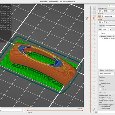Open the layer slider cog settings icon
The height and width of the screenshot is (115, 115).
pos(96,112)
